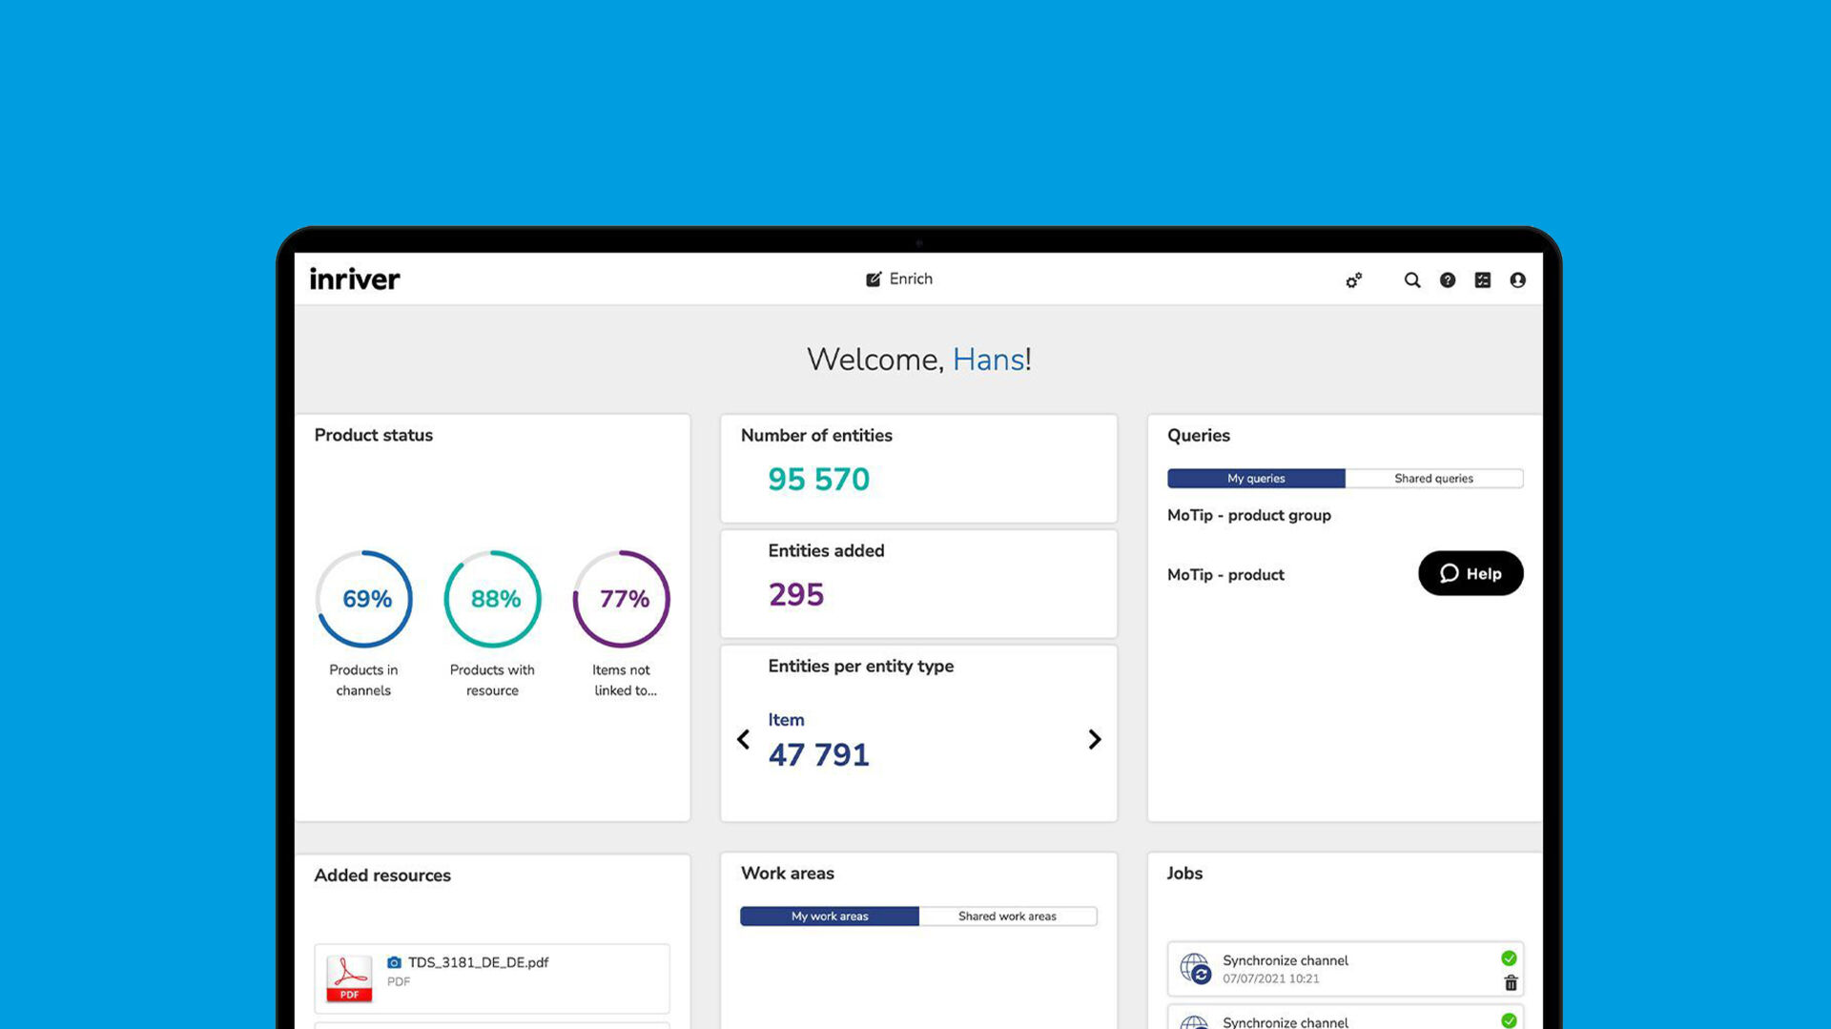Screen dimensions: 1831x1029
Task: Delete the Synchronize channel job via trash icon
Action: (1511, 983)
